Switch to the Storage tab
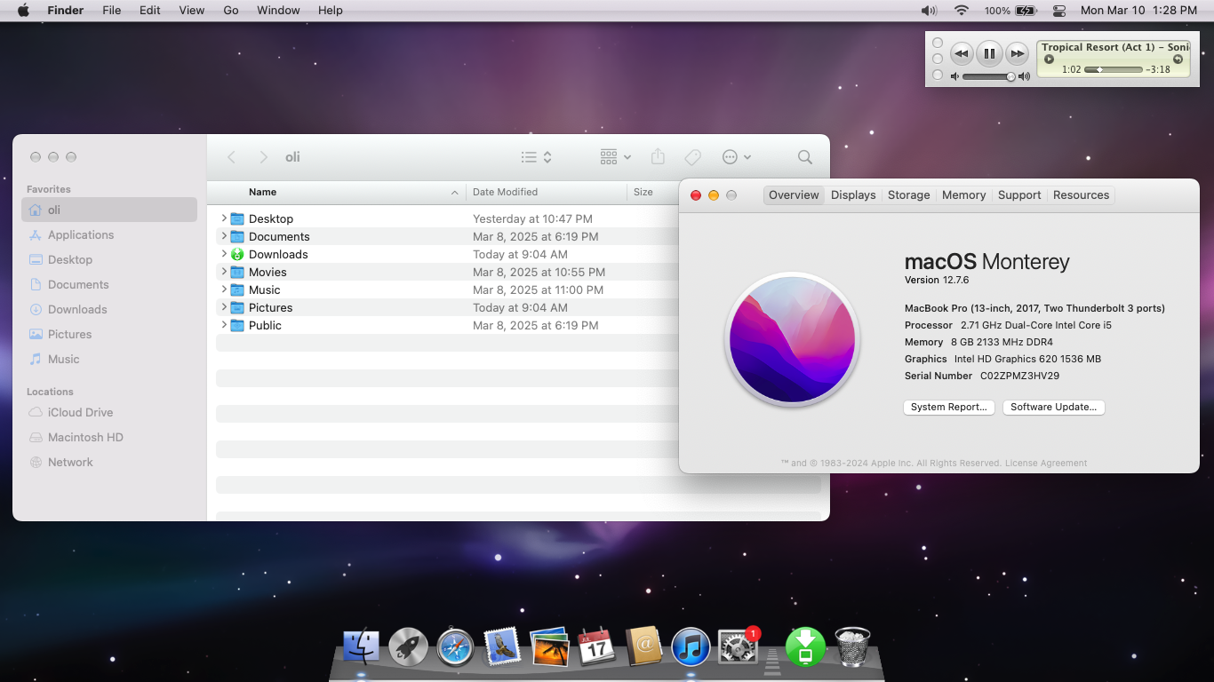 (x=909, y=195)
